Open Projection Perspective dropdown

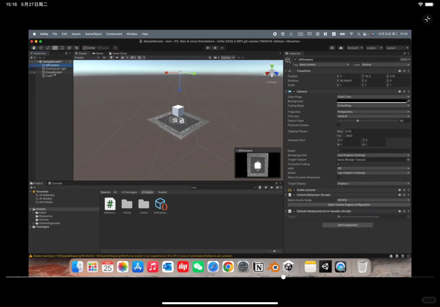(373, 112)
